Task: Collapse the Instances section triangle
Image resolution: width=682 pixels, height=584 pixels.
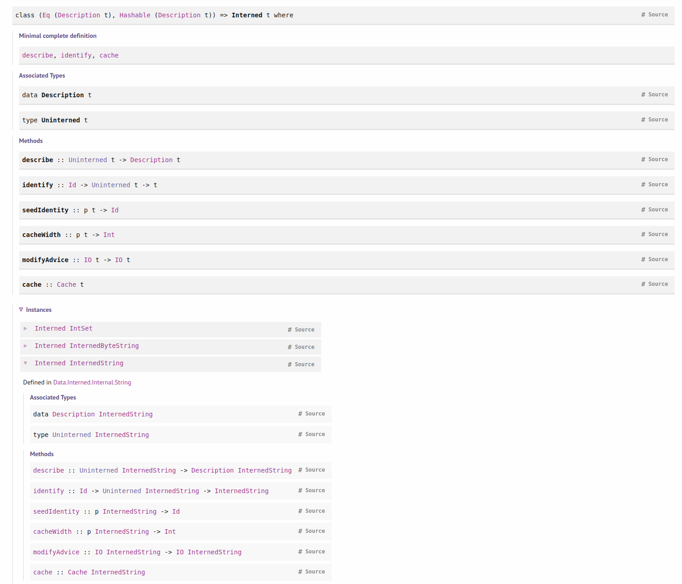Action: click(x=21, y=310)
